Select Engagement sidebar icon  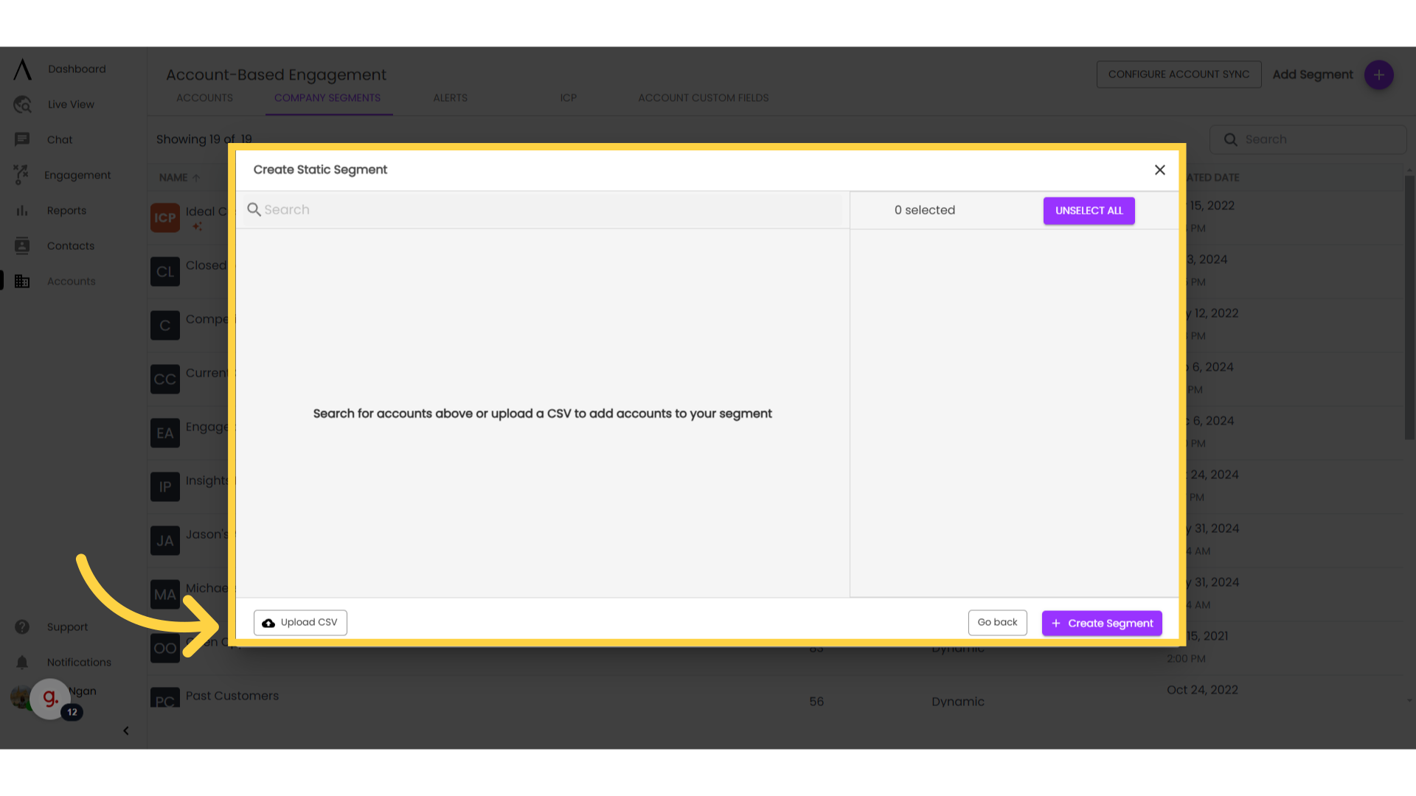point(21,175)
